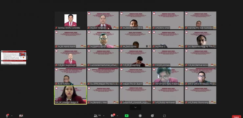Click name label FSP_AW_Rahmat Adi A

coord(198,65)
